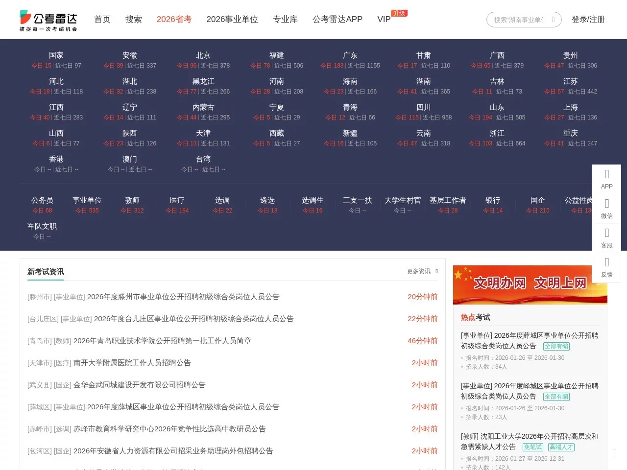Focus the search input field
The width and height of the screenshot is (627, 470).
[518, 20]
